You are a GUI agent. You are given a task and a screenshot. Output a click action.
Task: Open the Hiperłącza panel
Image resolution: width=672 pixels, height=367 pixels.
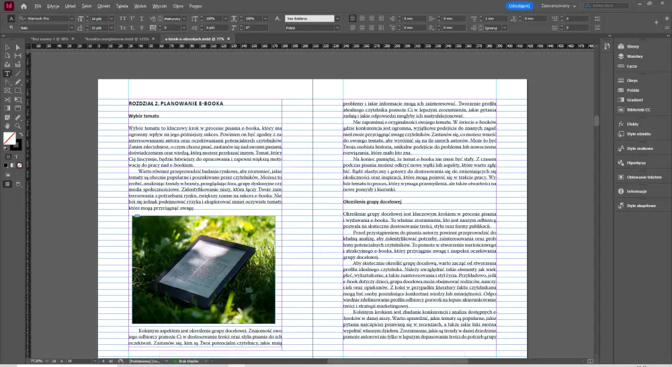coord(636,163)
